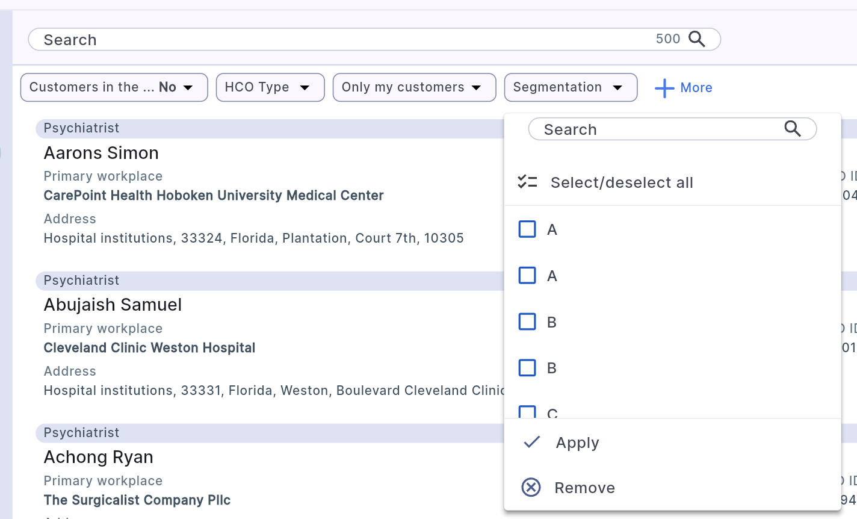Screen dimensions: 857x519
Task: Collapse the Segmentation filter dropdown
Action: [571, 87]
